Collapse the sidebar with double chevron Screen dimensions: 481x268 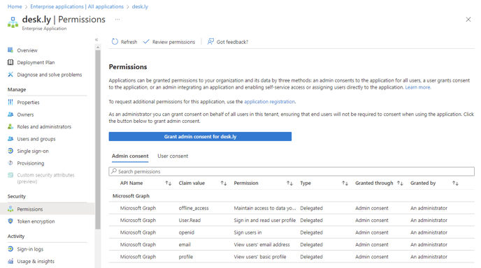pos(96,40)
